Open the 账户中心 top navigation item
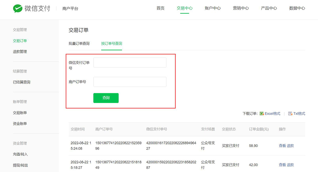Screen dimensions: 318x172 213,8
